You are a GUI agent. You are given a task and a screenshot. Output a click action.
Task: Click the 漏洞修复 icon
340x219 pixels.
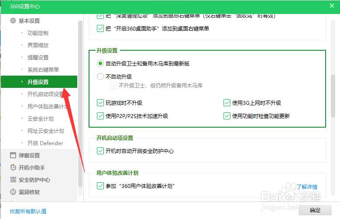pyautogui.click(x=13, y=192)
